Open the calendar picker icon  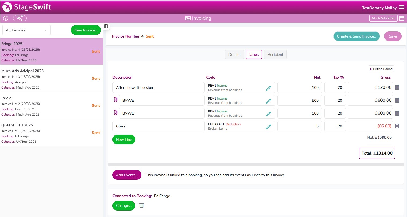tap(402, 18)
